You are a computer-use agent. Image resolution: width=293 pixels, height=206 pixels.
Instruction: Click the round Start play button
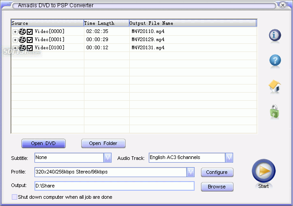click(264, 171)
